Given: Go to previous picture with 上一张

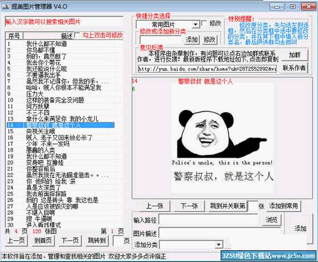Looking at the screenshot, I should 155,206.
